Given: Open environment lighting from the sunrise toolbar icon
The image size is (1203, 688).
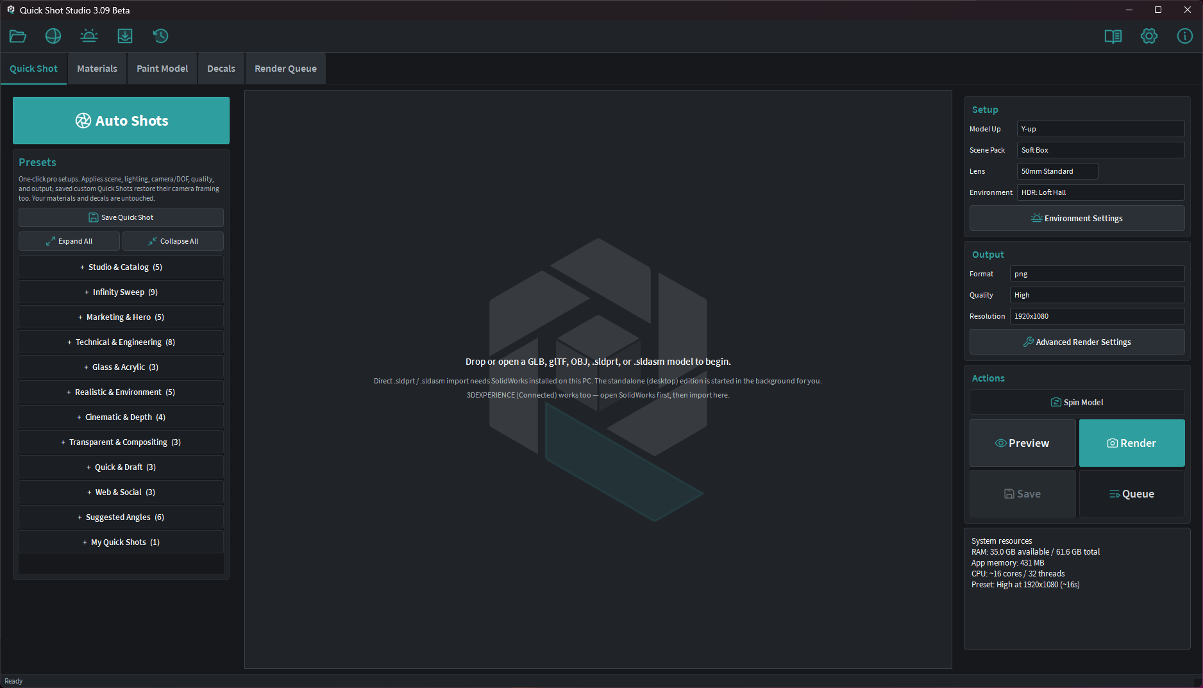Looking at the screenshot, I should click(x=89, y=36).
